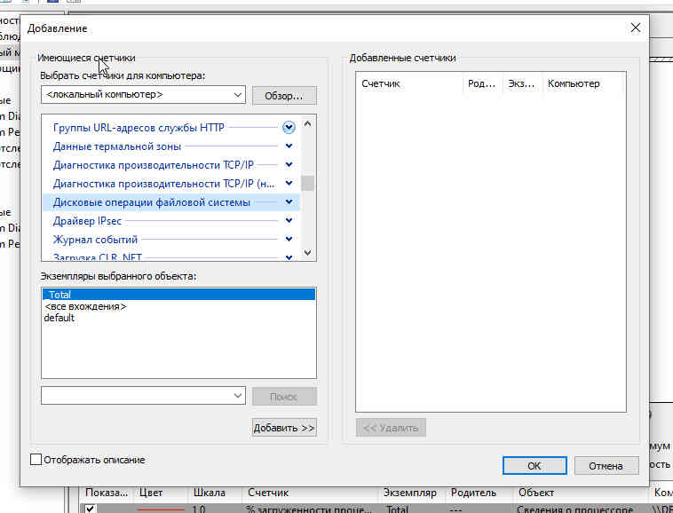
Task: Expand Драйвер IPsec counter group
Action: tap(289, 220)
